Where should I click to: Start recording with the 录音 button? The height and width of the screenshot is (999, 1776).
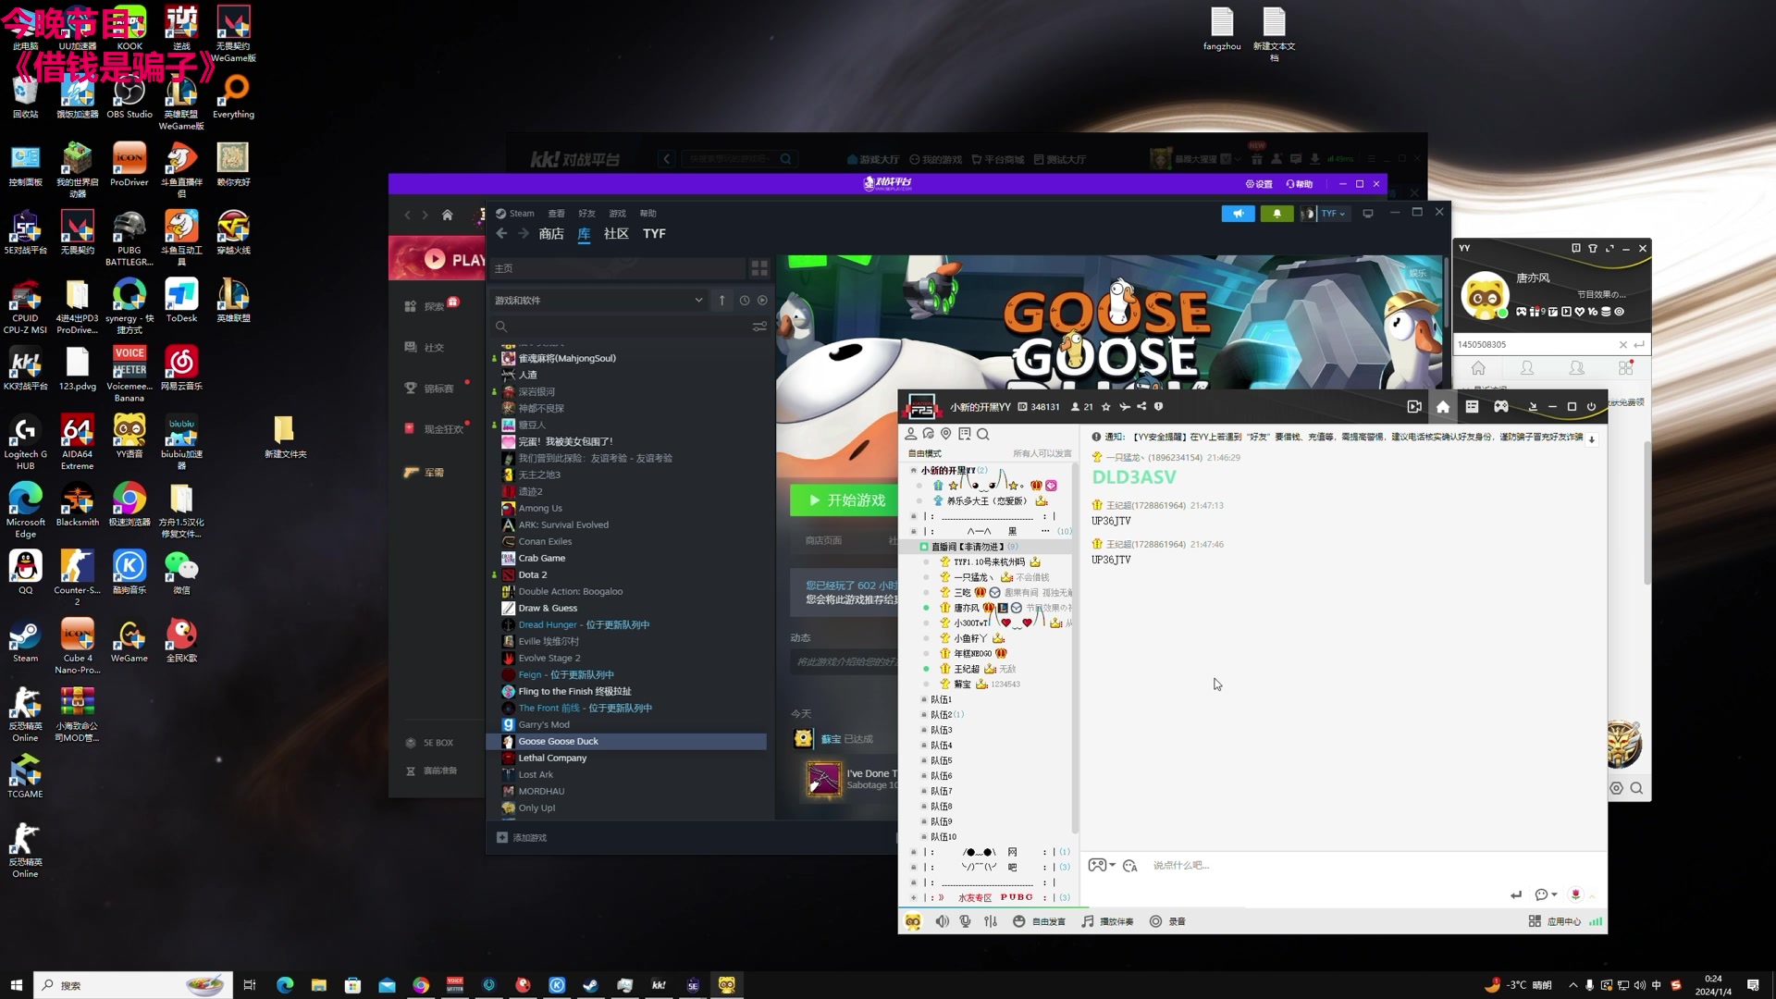(1167, 921)
